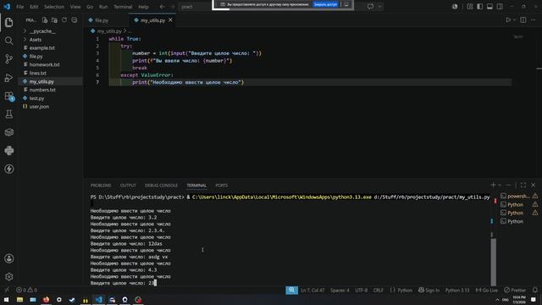Screen dimensions: 542x305
Task: Switch to the DEBUG CONSOLE tab
Action: 161,186
